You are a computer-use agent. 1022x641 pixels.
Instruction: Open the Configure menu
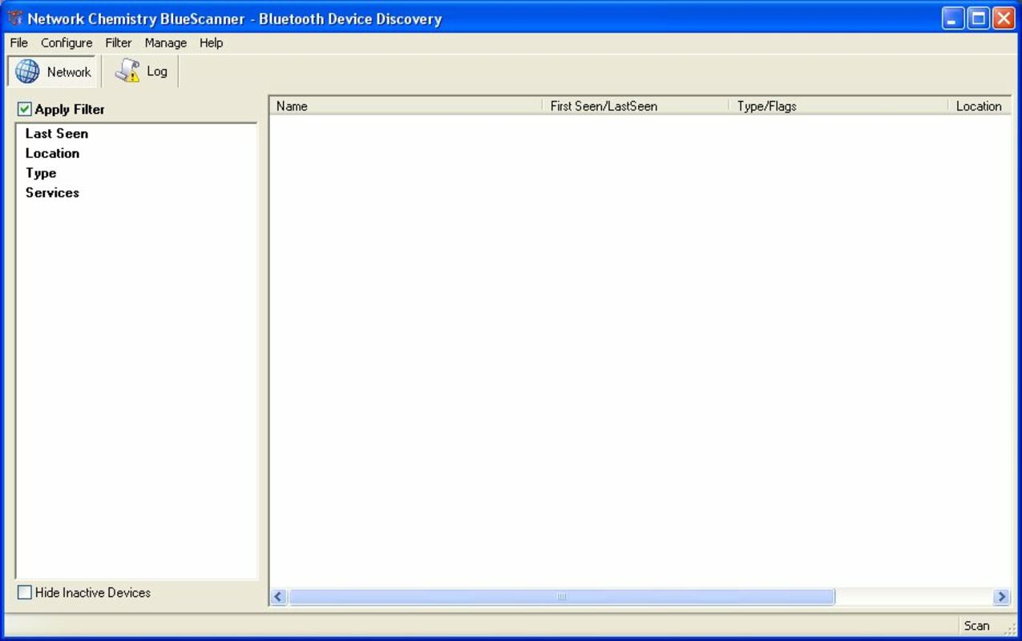67,42
